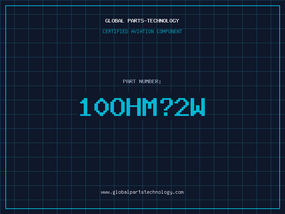Open the www.globalpartstechnology.com link

coord(142,192)
